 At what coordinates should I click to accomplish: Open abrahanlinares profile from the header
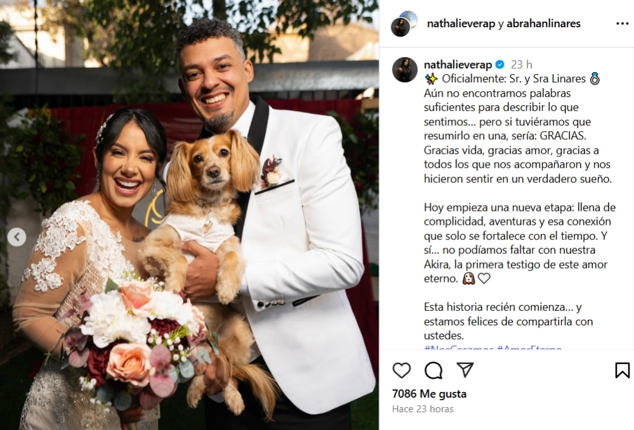(543, 23)
